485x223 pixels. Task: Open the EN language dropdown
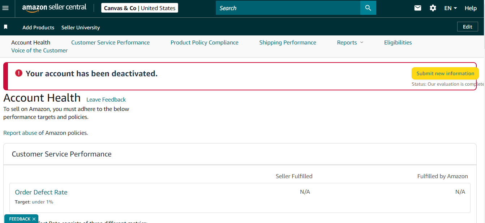(x=451, y=8)
